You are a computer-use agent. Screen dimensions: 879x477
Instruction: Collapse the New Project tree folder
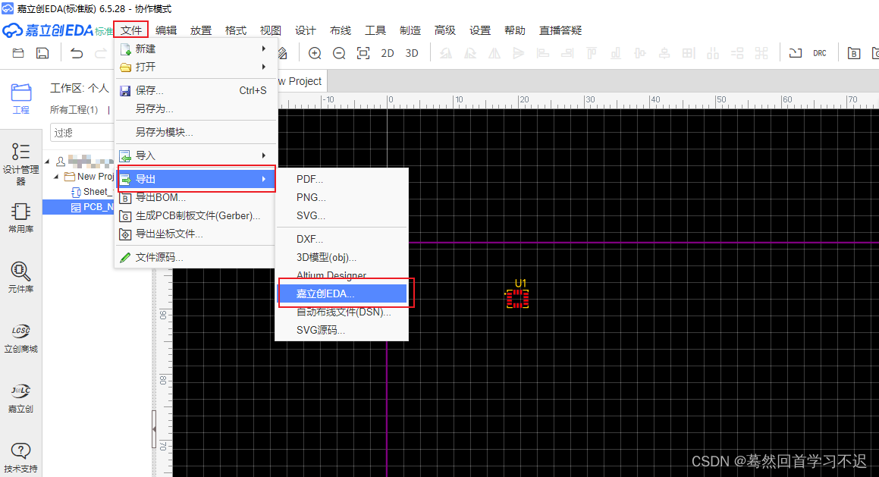click(x=56, y=177)
